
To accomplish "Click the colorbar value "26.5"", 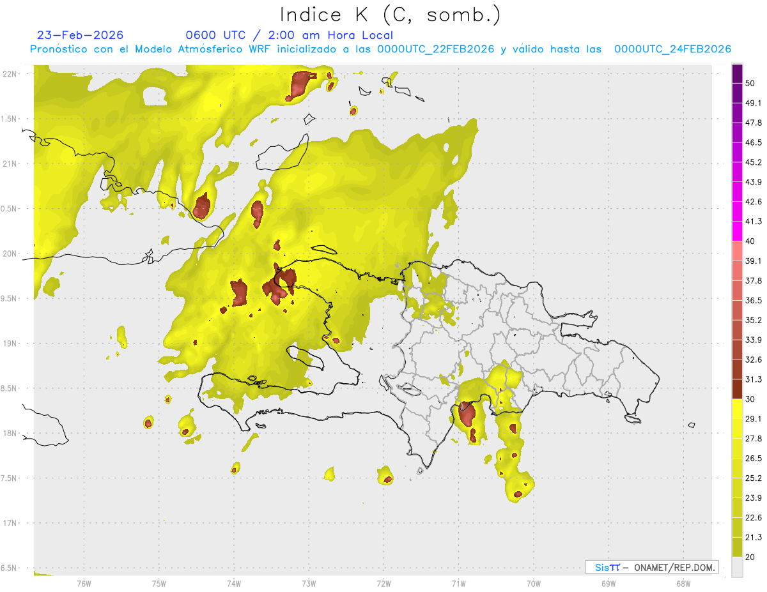I will pos(754,459).
